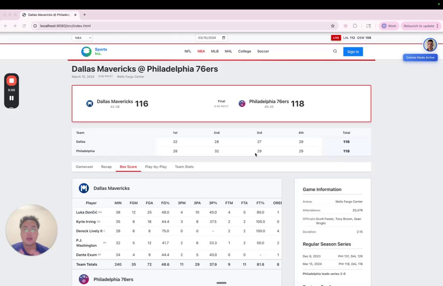Screen dimensions: 443x286
Task: Open the browser extensions puzzle icon
Action: click(355, 26)
